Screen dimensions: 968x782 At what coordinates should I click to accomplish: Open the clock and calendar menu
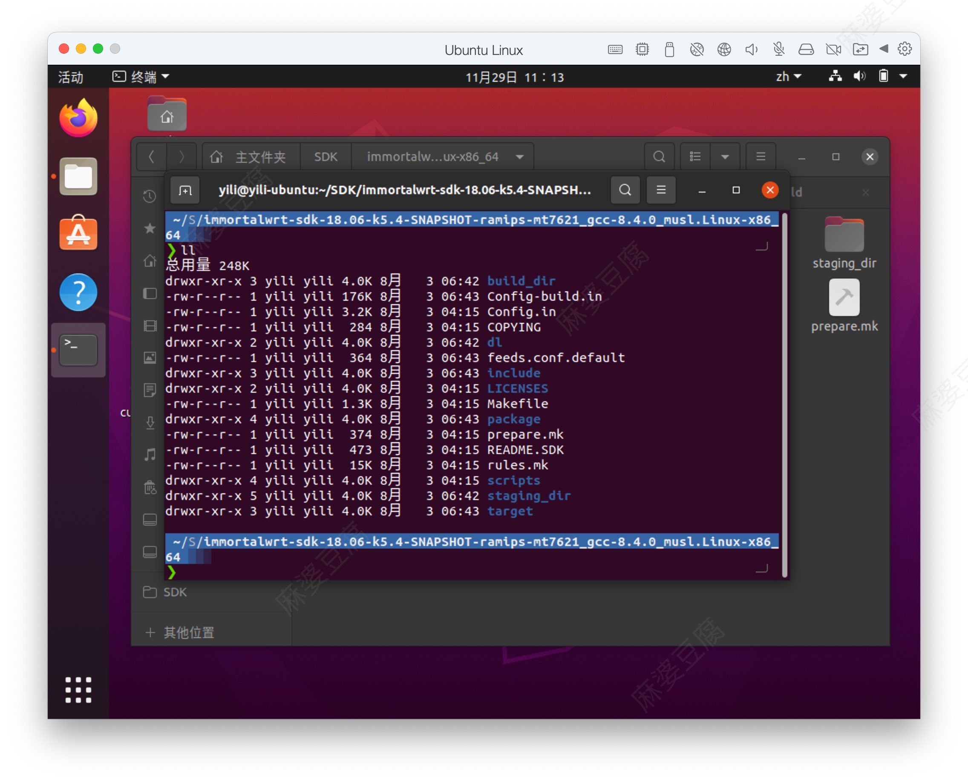click(515, 77)
